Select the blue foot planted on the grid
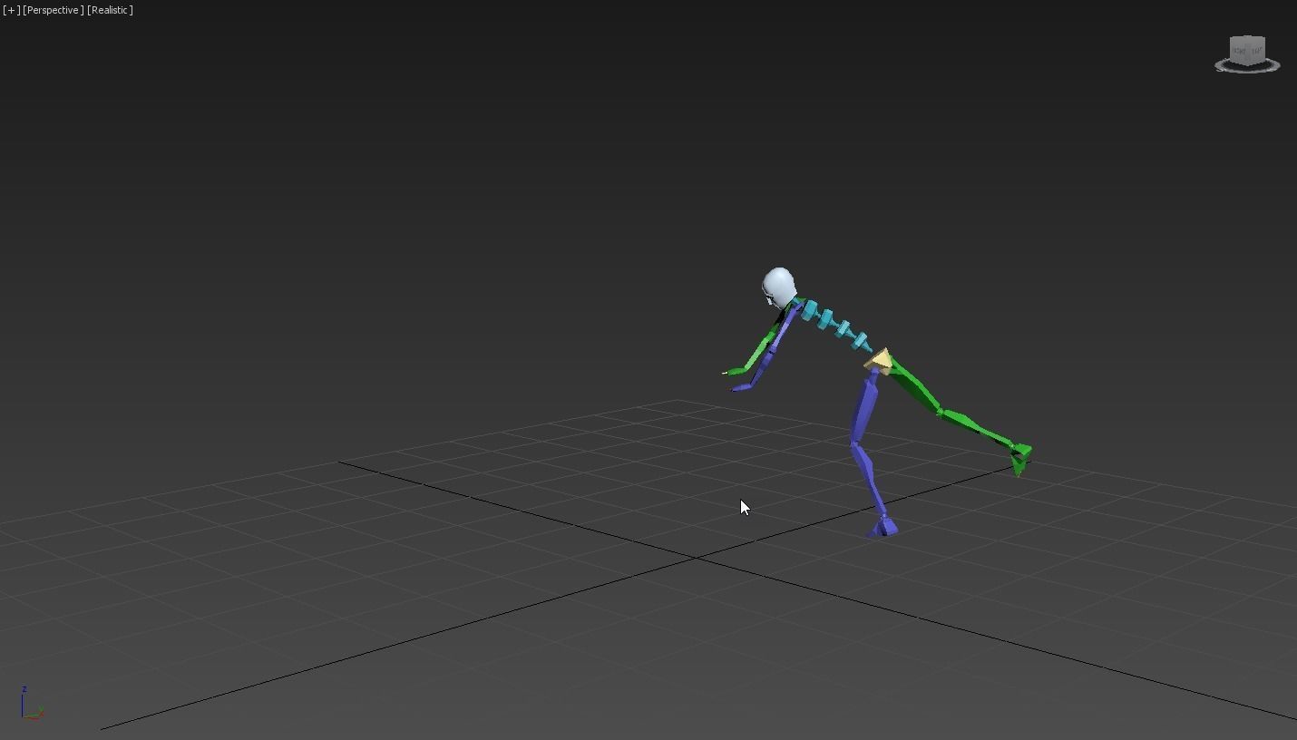The width and height of the screenshot is (1297, 740). [883, 526]
